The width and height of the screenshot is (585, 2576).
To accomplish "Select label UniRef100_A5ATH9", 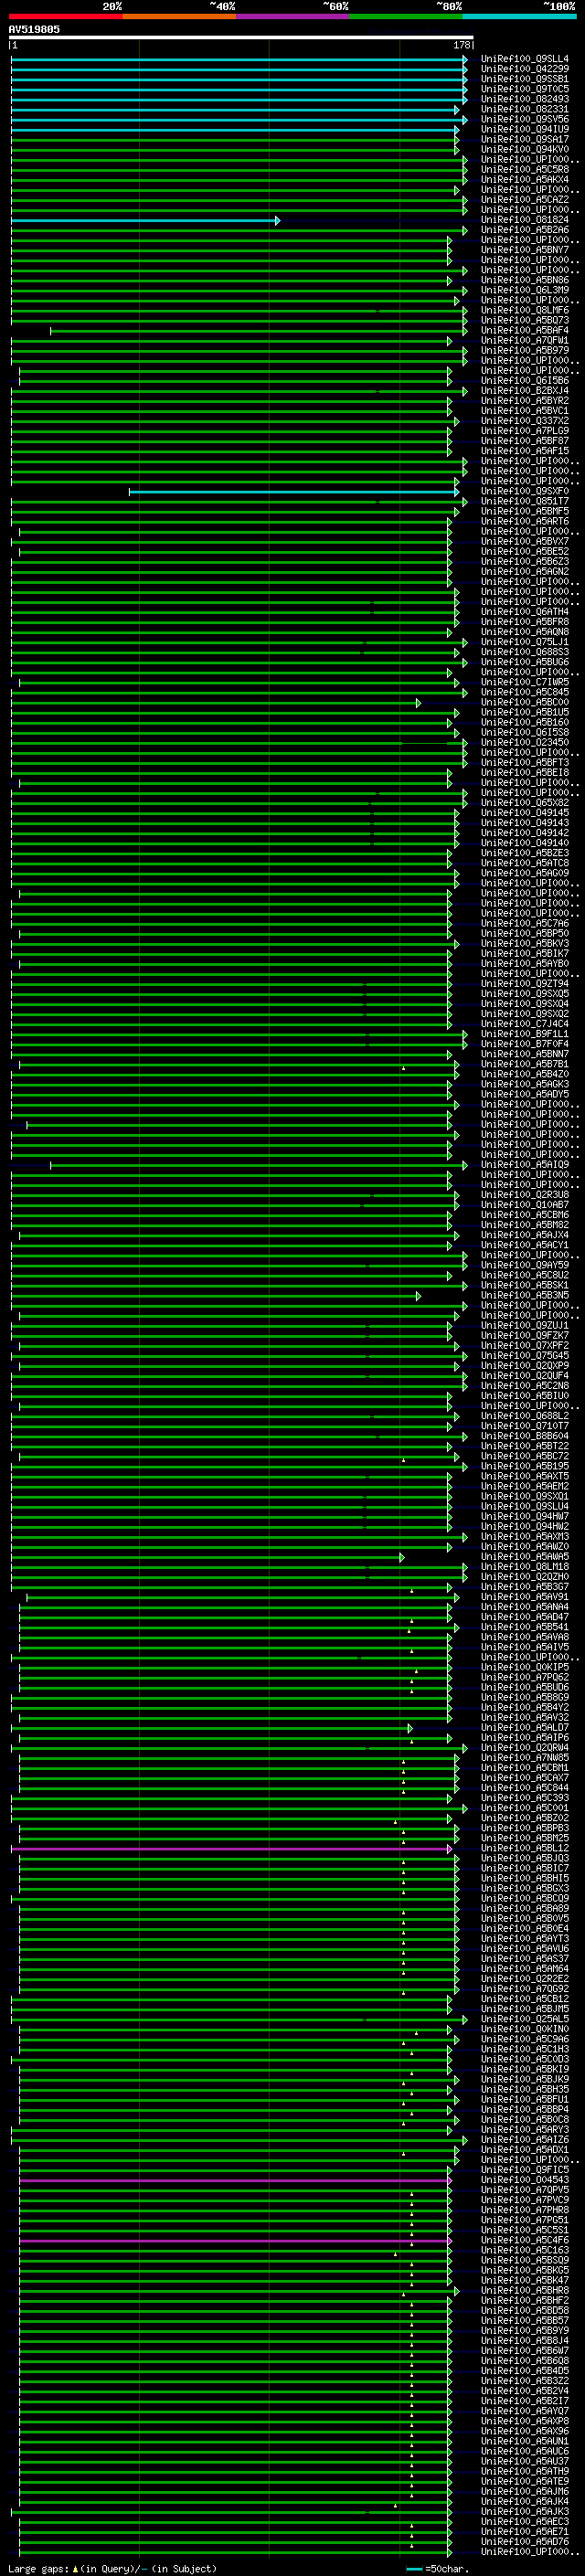I will pyautogui.click(x=525, y=2471).
